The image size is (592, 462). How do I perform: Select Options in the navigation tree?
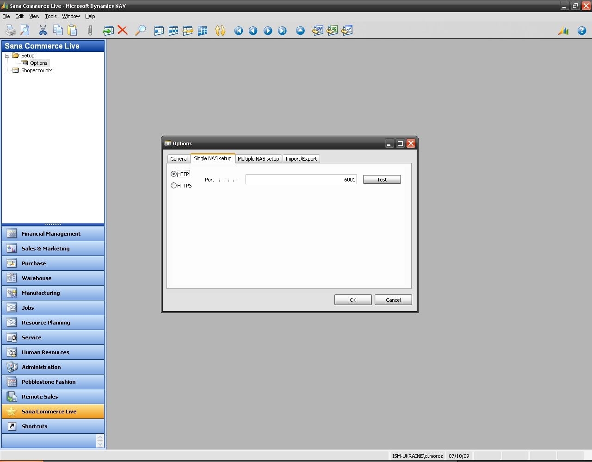(39, 63)
